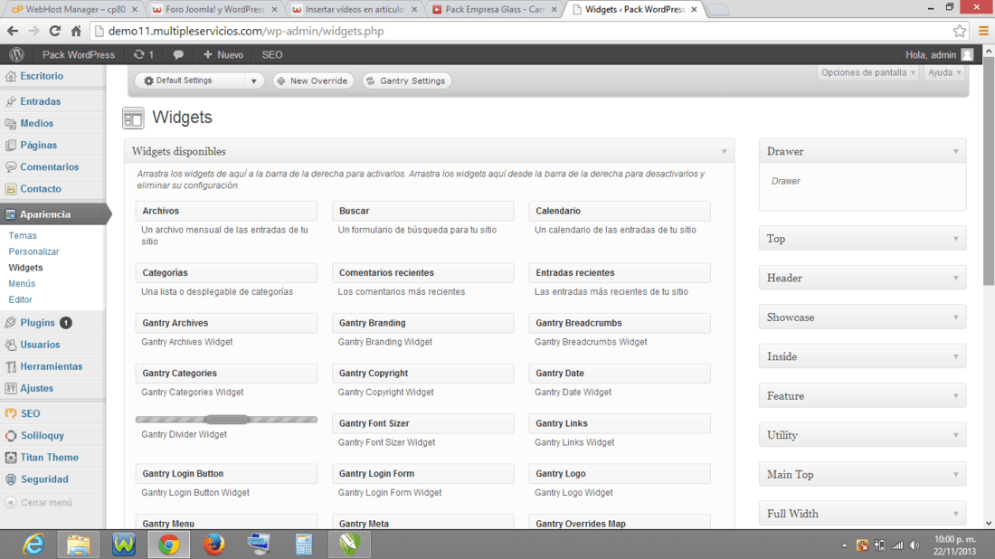Click the WordPress logo in admin bar
Image resolution: width=995 pixels, height=559 pixels.
pos(17,54)
